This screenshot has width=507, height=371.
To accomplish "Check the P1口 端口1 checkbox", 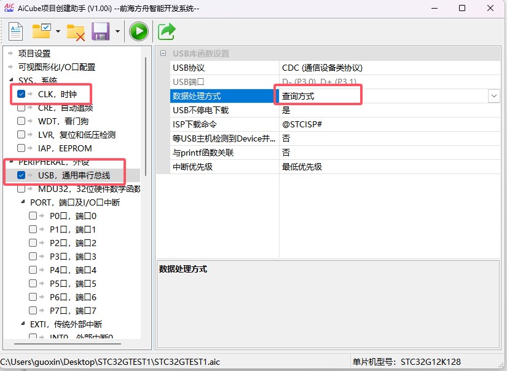I will click(33, 229).
